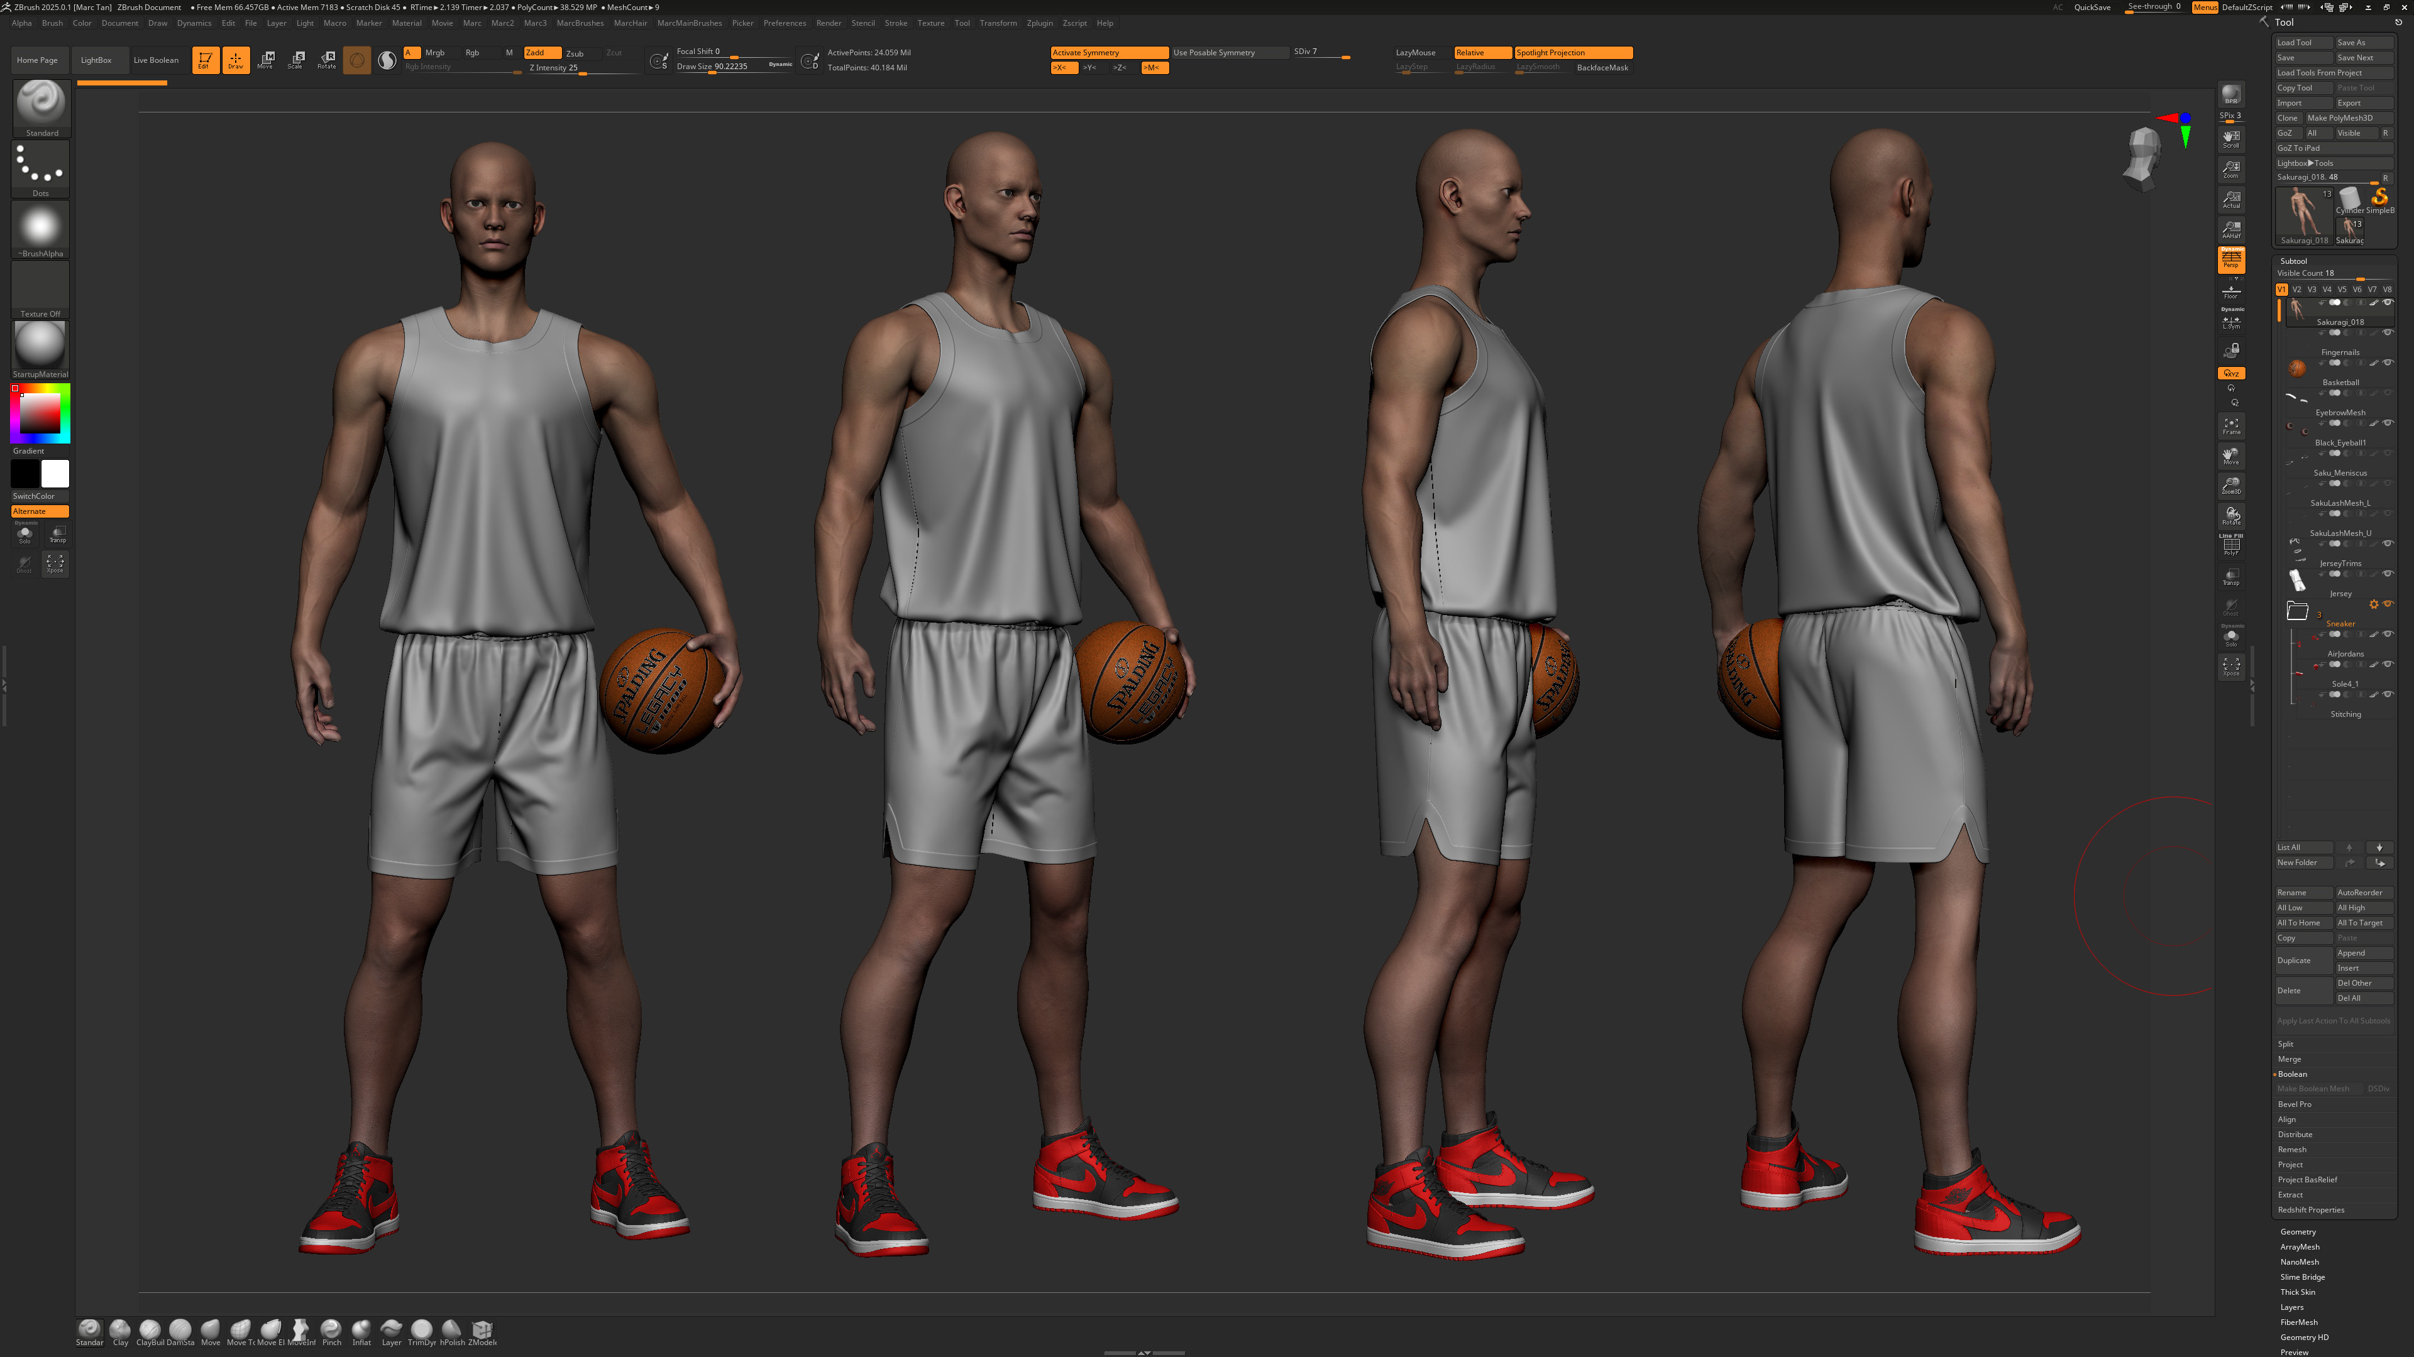Select the hPolish brush
This screenshot has height=1357, width=2414.
coord(453,1332)
